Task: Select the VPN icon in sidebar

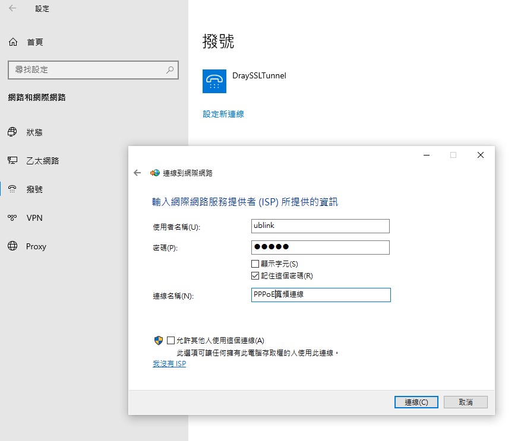Action: [12, 218]
